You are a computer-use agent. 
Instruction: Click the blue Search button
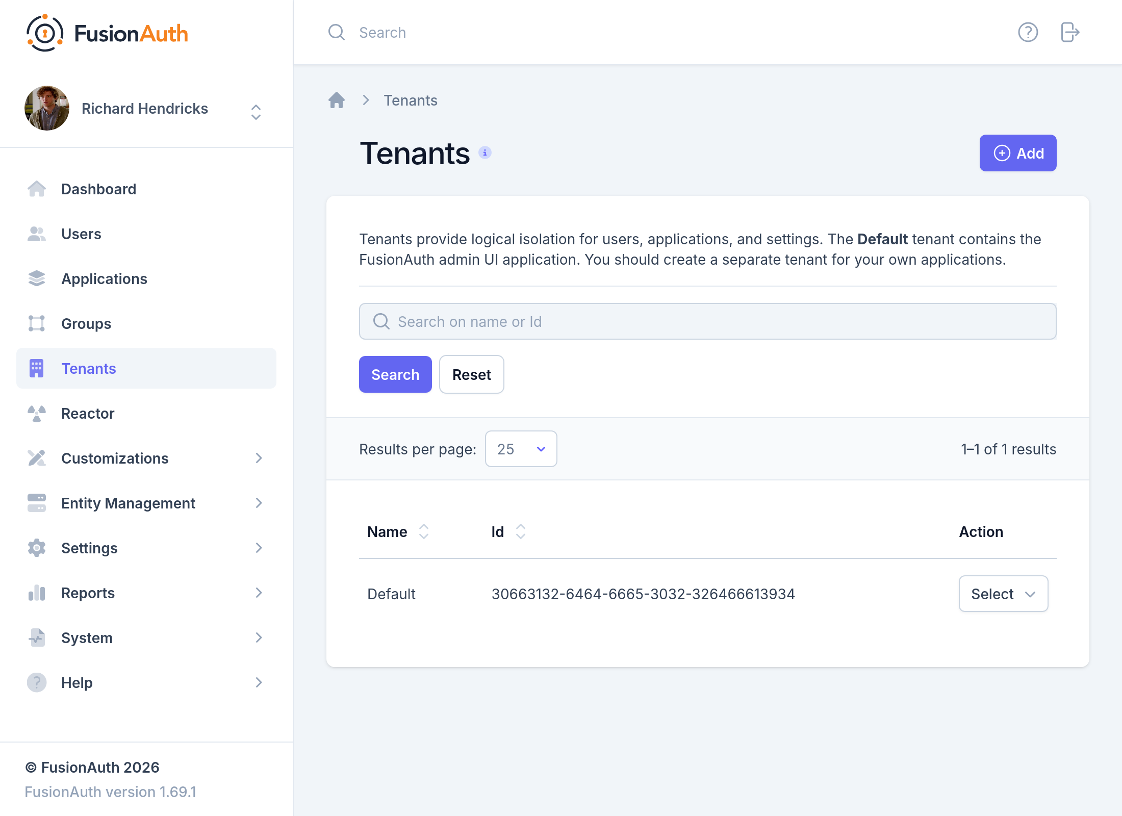[x=395, y=374]
